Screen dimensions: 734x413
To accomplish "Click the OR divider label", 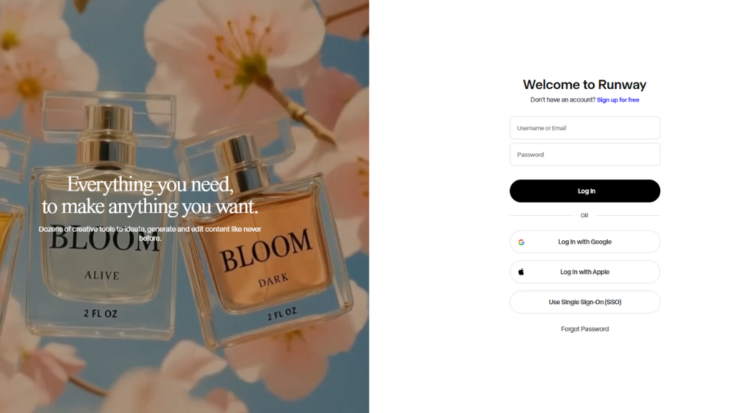I will (584, 215).
